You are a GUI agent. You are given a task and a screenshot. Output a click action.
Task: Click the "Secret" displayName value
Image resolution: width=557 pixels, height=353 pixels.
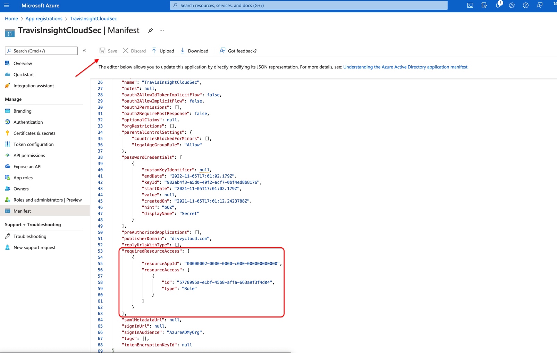(189, 213)
